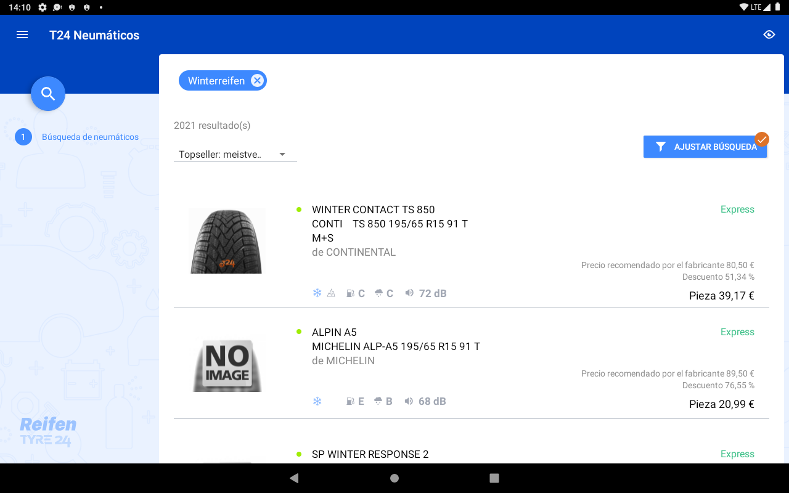Click Express label on Winter Contact row

737,210
